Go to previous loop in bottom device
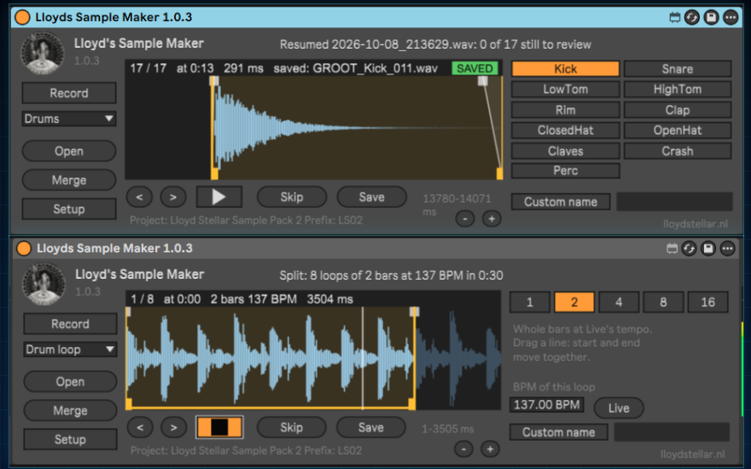The width and height of the screenshot is (751, 469). (x=140, y=427)
